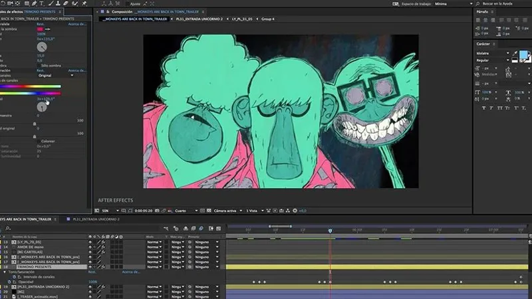532x299 pixels.
Task: Toggle visibility of BG CARTELAS layer
Action: (x=90, y=252)
